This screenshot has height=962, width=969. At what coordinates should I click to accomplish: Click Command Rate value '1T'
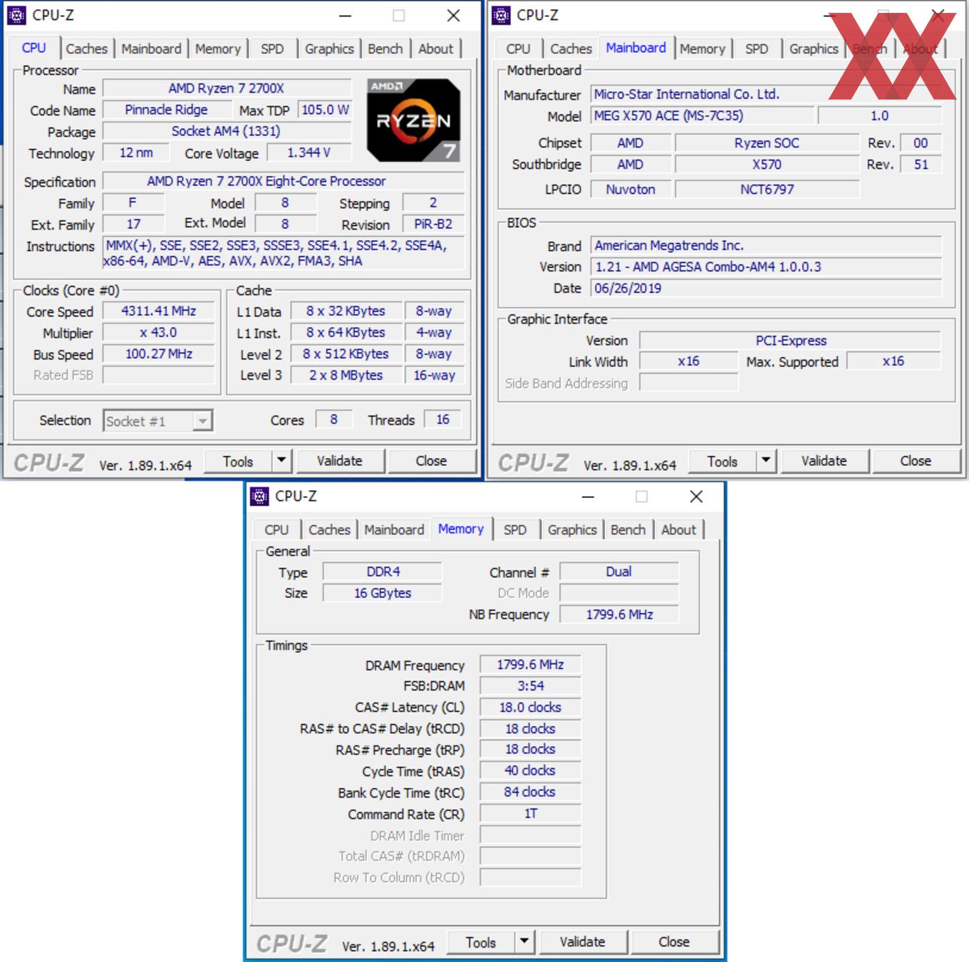tap(530, 813)
